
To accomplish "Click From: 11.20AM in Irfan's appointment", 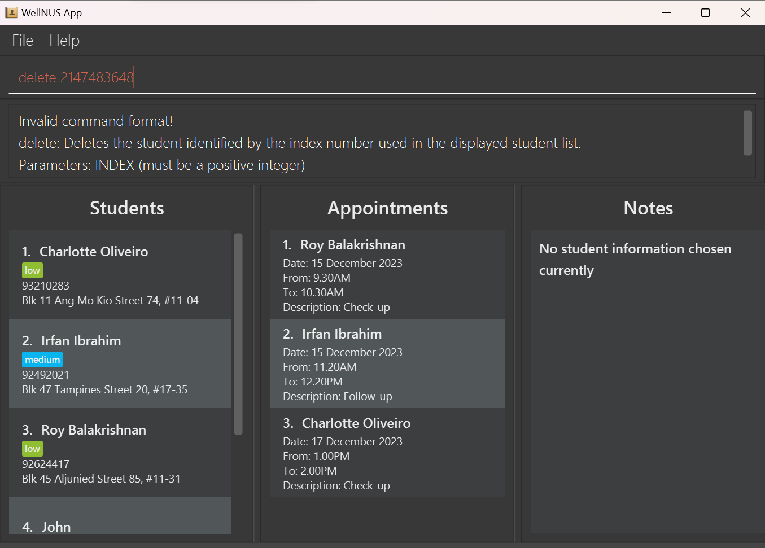I will click(320, 367).
